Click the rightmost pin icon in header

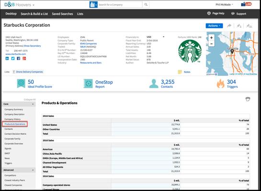click(x=249, y=26)
